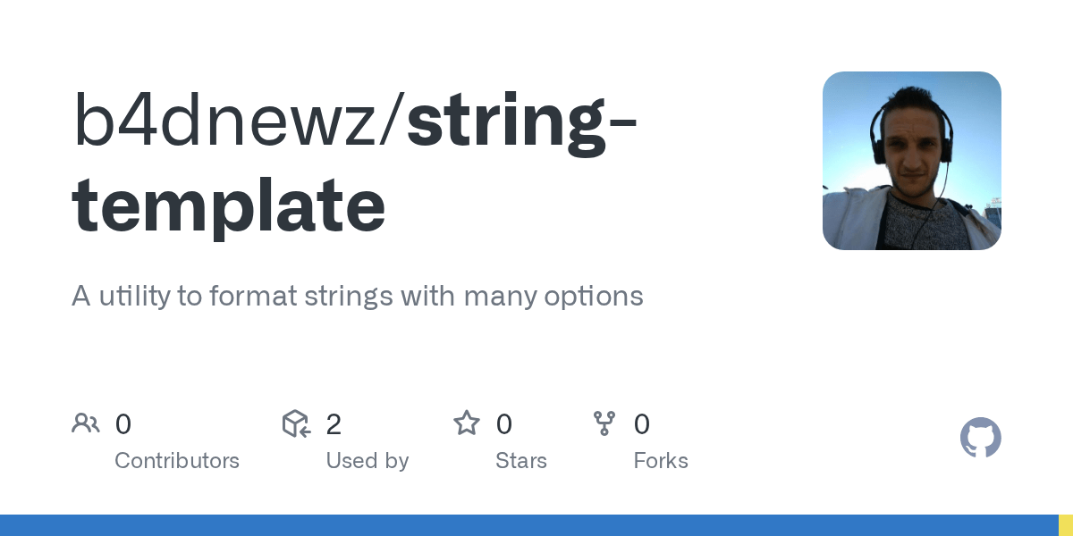Click the yellow language bar segment
1073x536 pixels.
click(x=1066, y=525)
